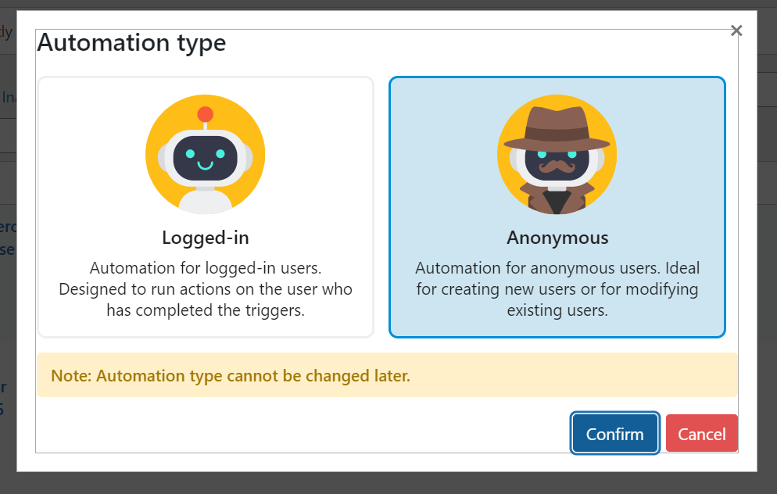Choose the "Anonymous" heading text

pyautogui.click(x=557, y=238)
